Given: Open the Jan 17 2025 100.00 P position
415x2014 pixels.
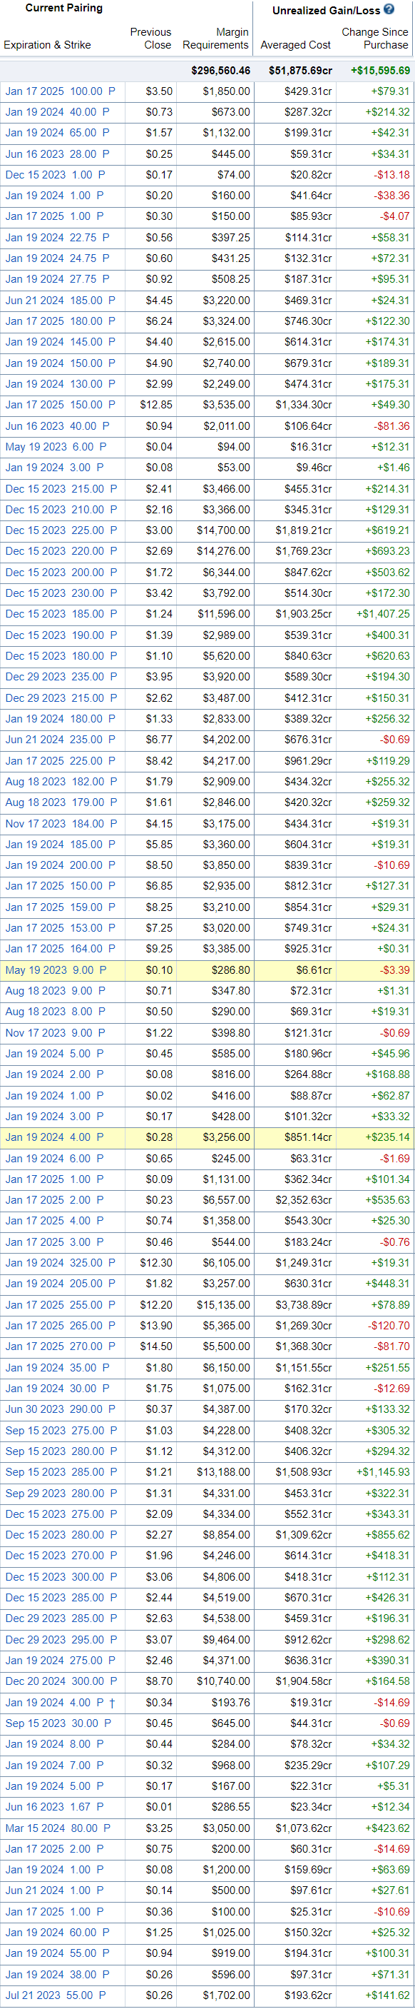Looking at the screenshot, I should pyautogui.click(x=60, y=91).
